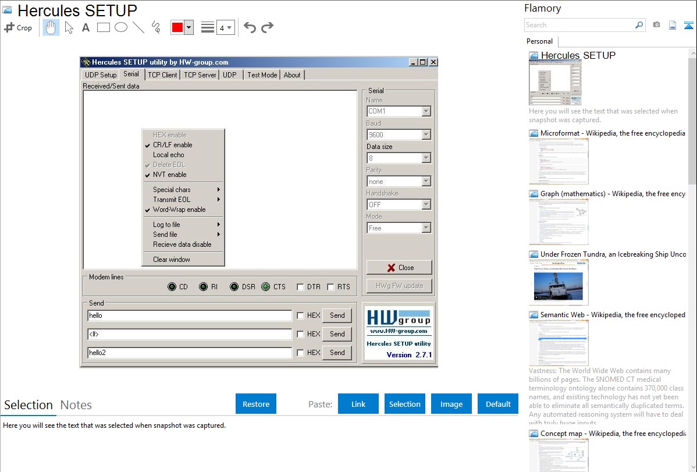
Task: Choose Local echo in context menu
Action: coord(183,155)
